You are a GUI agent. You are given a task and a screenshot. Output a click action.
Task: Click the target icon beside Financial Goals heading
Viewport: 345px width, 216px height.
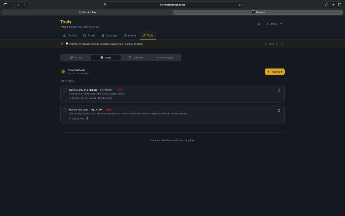pyautogui.click(x=63, y=72)
